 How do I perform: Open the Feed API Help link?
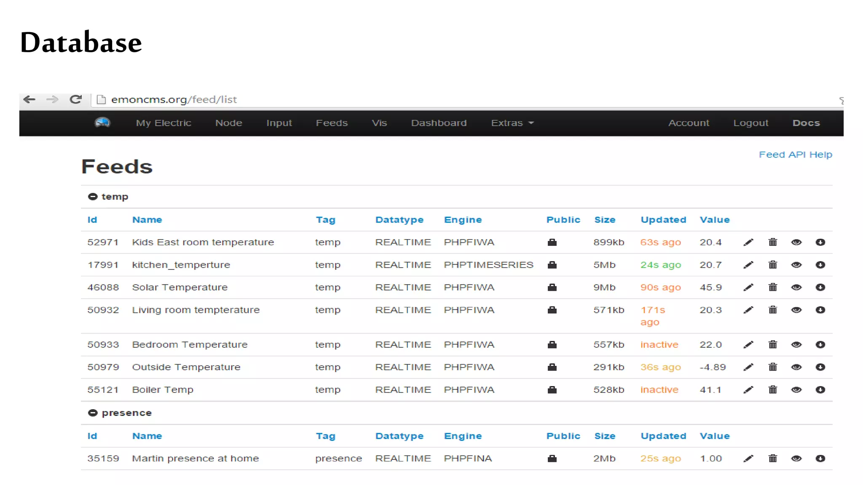pos(795,155)
